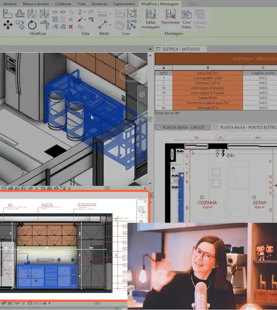This screenshot has height=310, width=277.
Task: Activate the Move tool
Action: (x=8, y=25)
